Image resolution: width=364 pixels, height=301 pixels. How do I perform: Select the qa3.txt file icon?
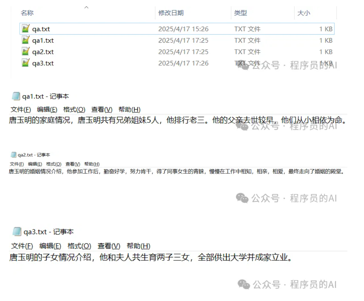coord(26,63)
